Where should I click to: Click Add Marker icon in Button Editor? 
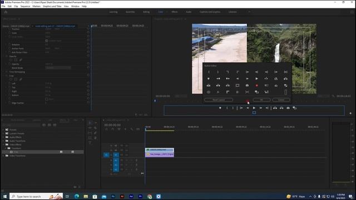[x=209, y=79]
